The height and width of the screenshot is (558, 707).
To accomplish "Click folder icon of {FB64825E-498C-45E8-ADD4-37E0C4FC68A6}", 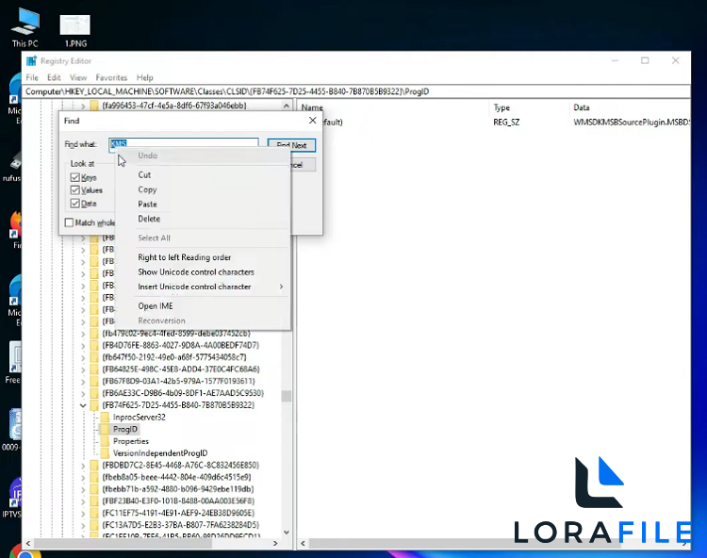I will tap(94, 369).
